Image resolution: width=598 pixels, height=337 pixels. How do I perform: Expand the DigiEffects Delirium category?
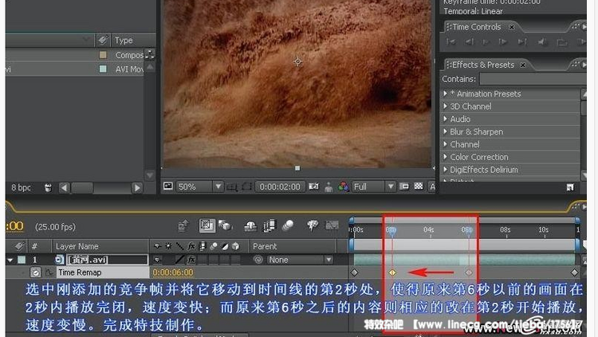point(445,169)
